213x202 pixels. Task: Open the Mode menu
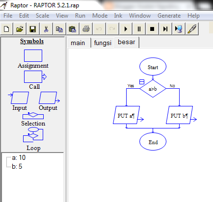point(100,16)
